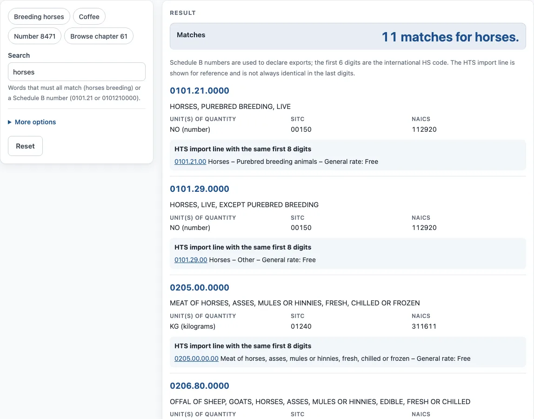Open HTS link 0101.29.00

pos(191,260)
